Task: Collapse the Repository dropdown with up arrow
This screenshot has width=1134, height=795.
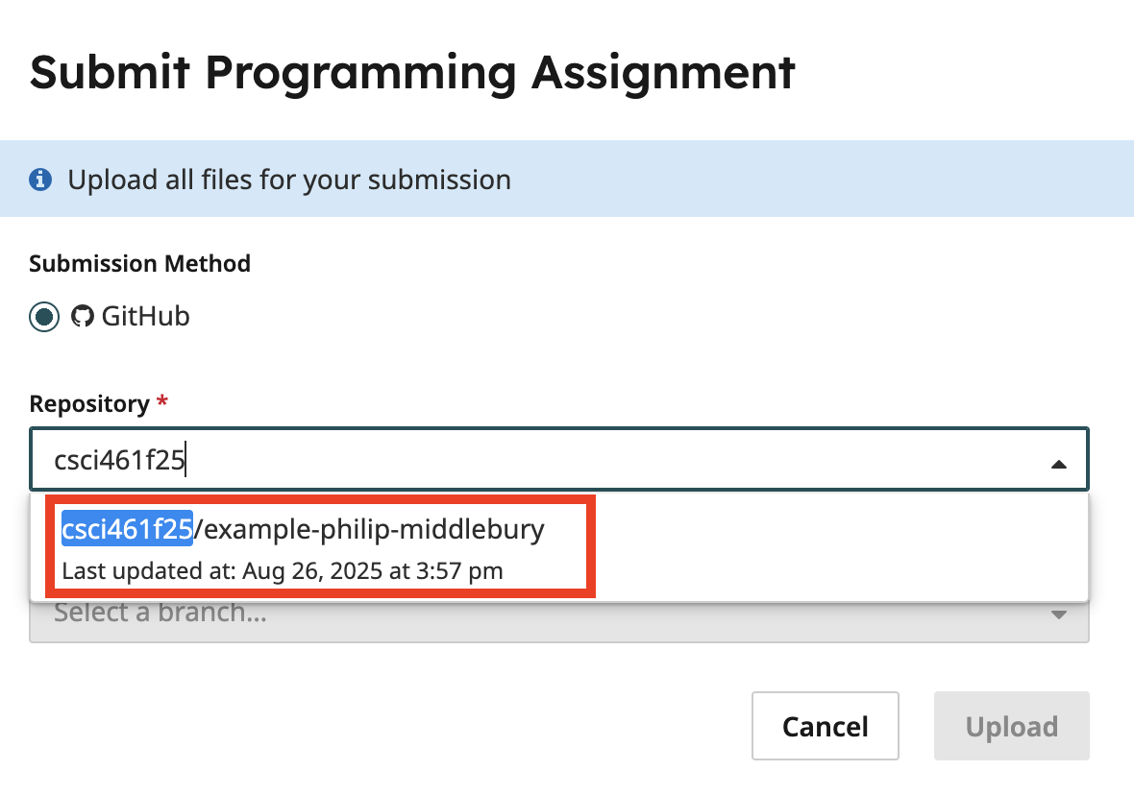Action: [1059, 464]
